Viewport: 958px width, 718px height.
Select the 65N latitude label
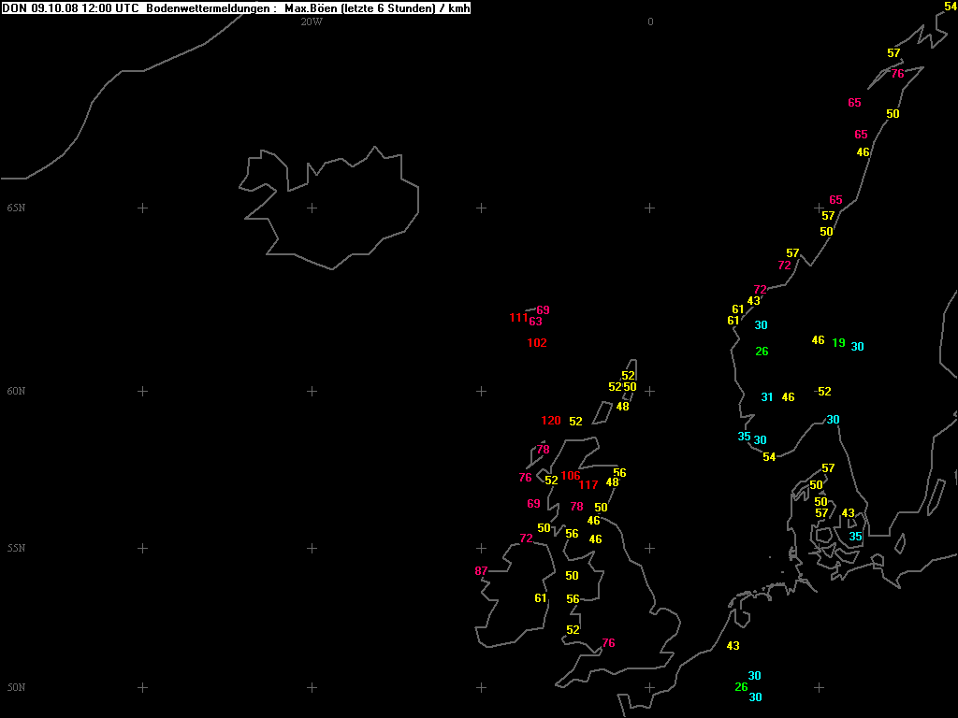pos(16,208)
